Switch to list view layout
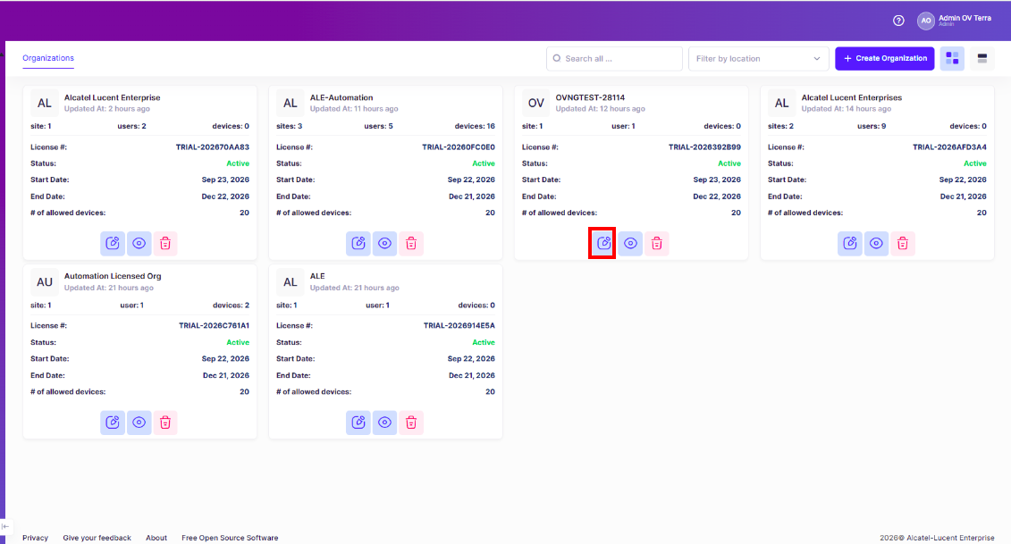 coord(982,59)
